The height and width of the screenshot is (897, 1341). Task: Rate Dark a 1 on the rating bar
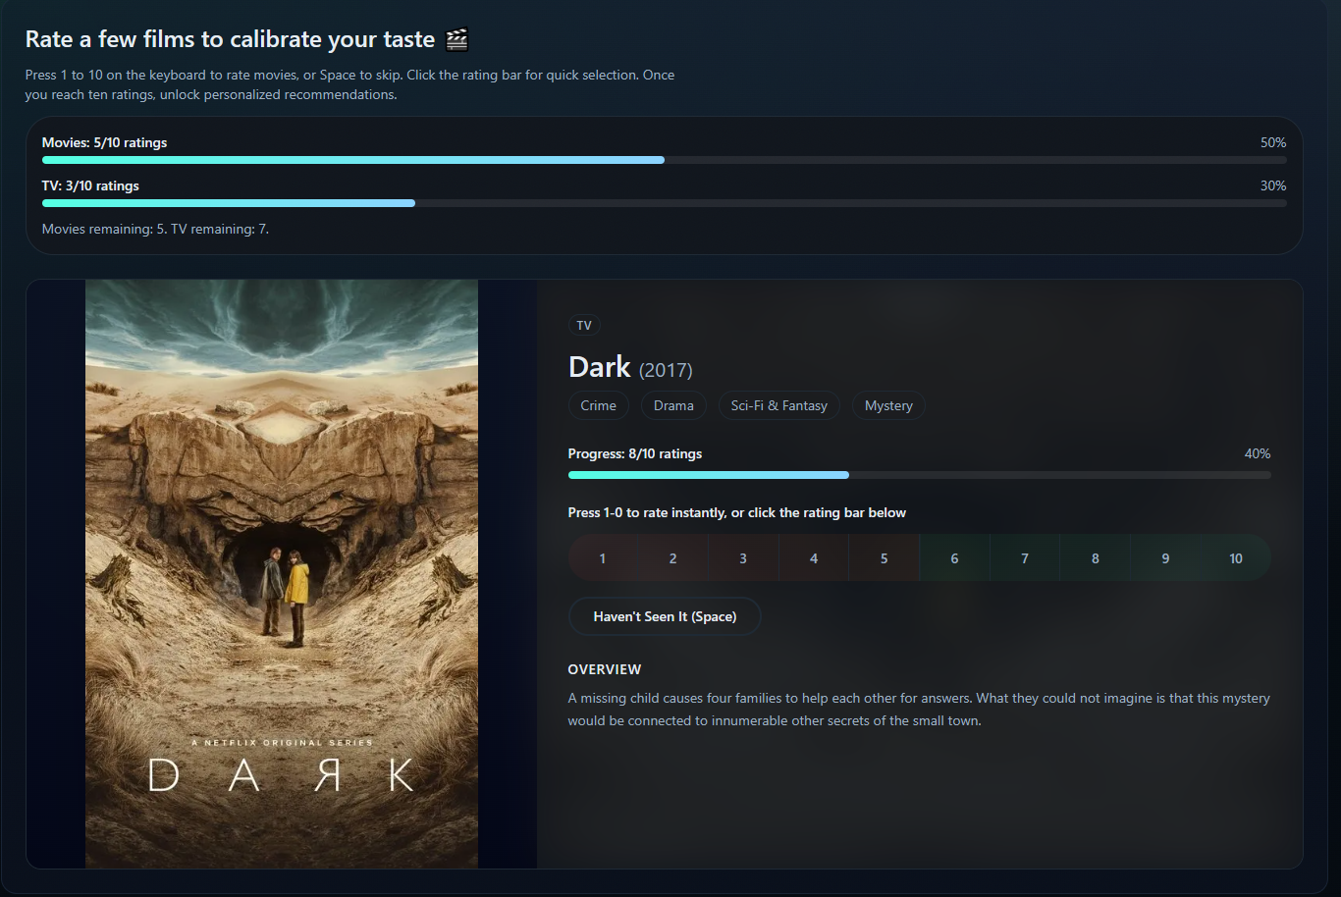pyautogui.click(x=603, y=558)
